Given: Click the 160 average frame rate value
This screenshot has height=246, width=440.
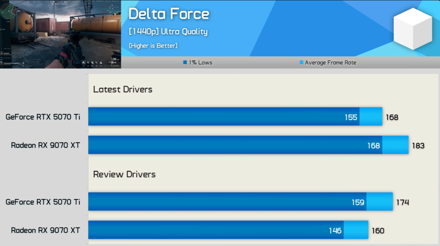Looking at the screenshot, I should tap(378, 231).
